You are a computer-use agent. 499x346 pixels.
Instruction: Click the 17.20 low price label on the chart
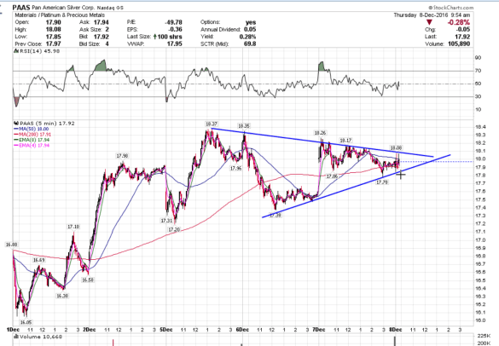point(174,229)
